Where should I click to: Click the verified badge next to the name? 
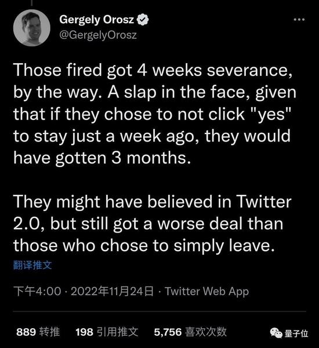coord(142,20)
